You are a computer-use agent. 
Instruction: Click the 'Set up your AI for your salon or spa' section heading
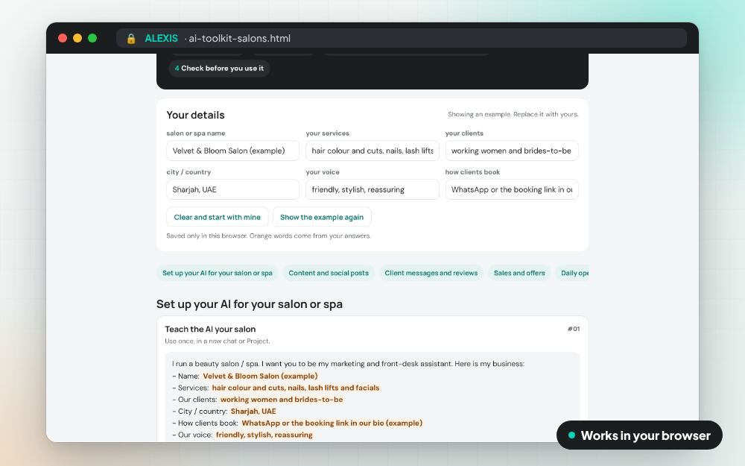pyautogui.click(x=250, y=304)
